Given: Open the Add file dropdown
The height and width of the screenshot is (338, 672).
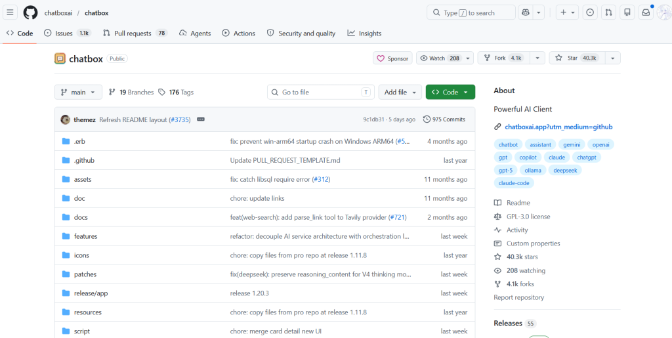Looking at the screenshot, I should point(400,92).
